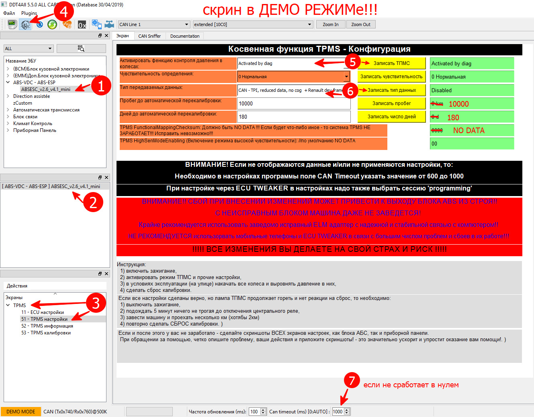
Task: Open the orange heart diagnostic icon
Action: pos(67,24)
